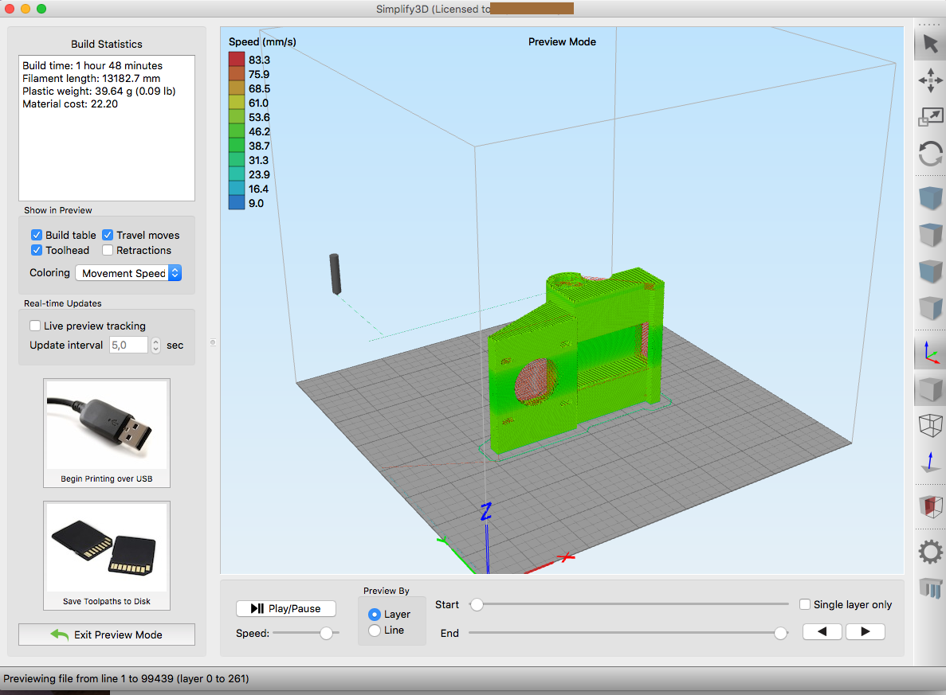Choose the scale model tool
Image resolution: width=946 pixels, height=695 pixels.
pos(929,117)
